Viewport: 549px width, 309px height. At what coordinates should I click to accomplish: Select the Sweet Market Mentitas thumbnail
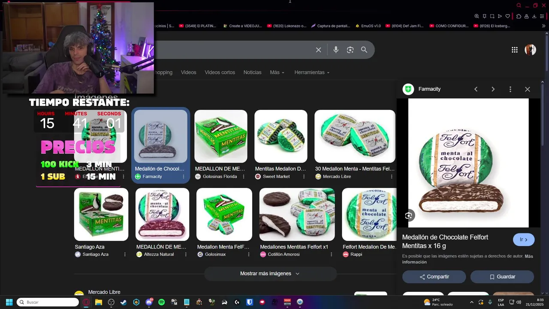pos(281,136)
